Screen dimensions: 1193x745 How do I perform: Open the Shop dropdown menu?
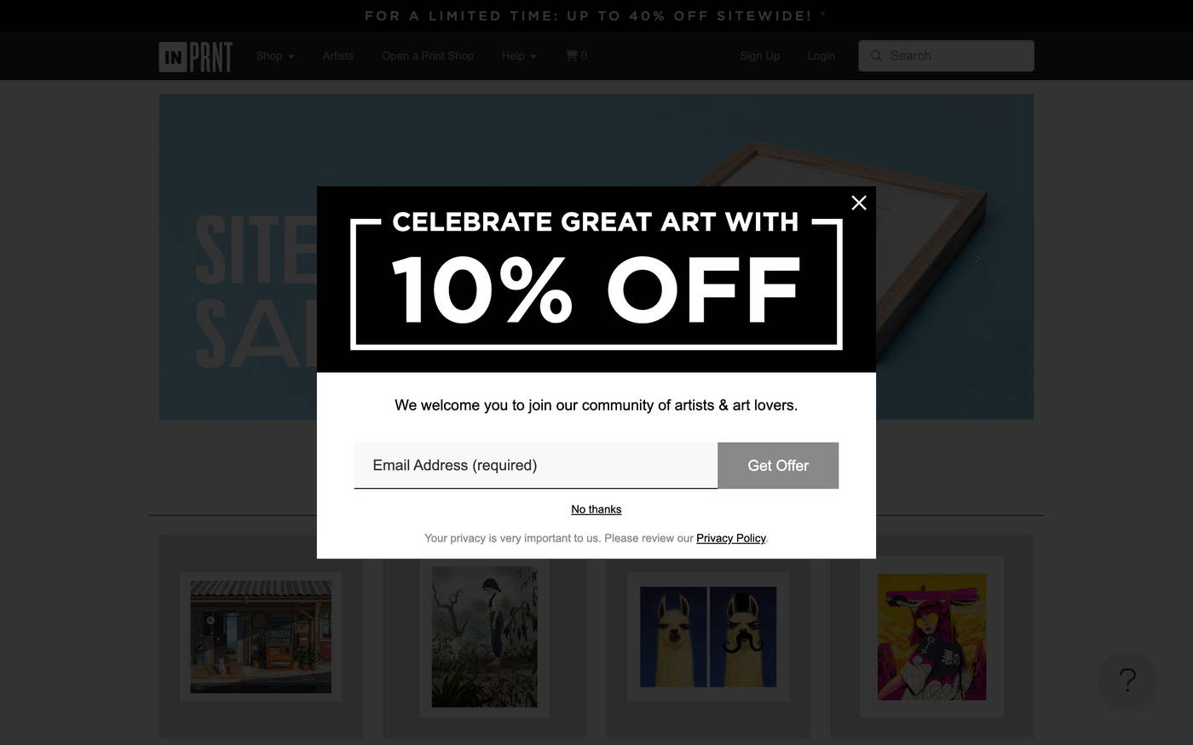tap(269, 55)
